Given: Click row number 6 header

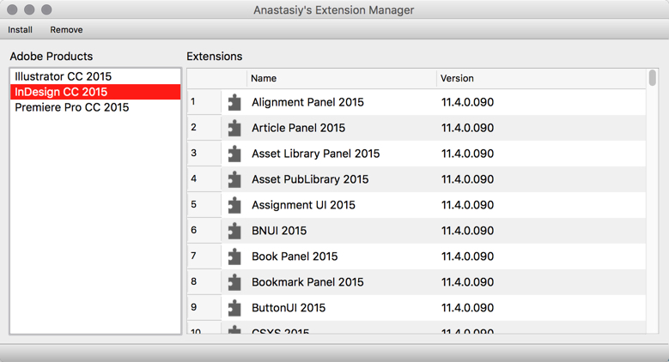Looking at the screenshot, I should click(x=204, y=230).
